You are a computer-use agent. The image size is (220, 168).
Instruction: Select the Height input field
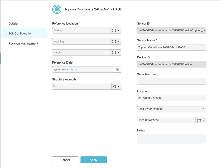[x=81, y=52]
